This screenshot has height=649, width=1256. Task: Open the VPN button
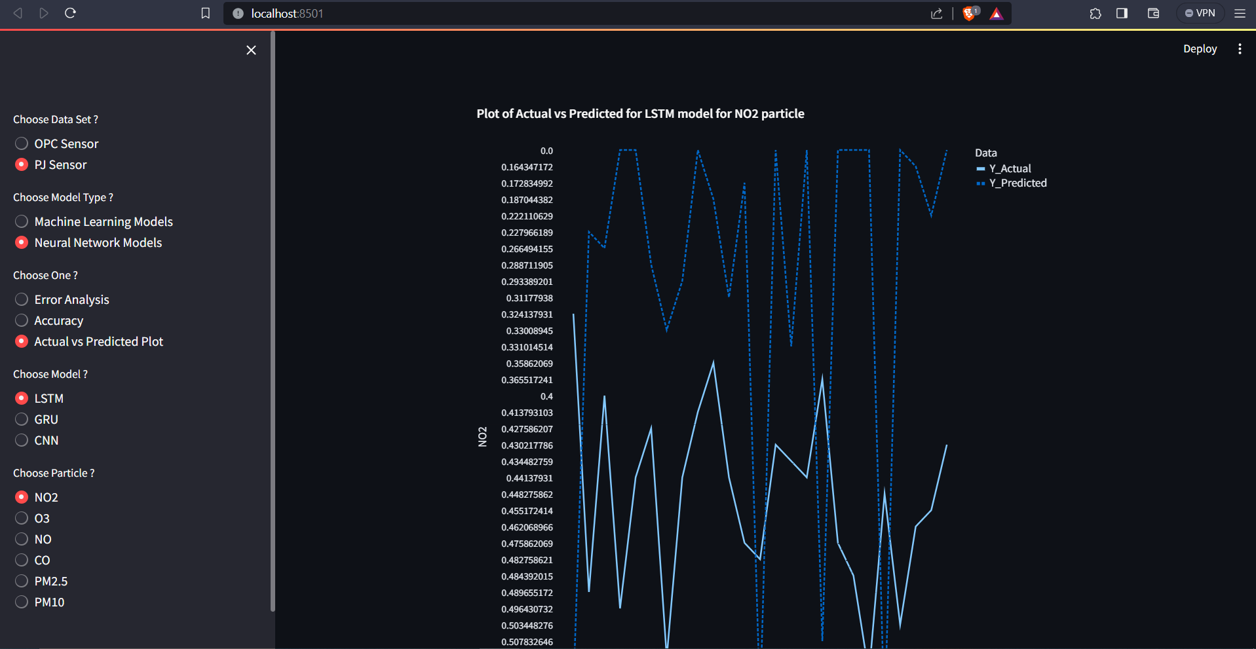pos(1200,13)
